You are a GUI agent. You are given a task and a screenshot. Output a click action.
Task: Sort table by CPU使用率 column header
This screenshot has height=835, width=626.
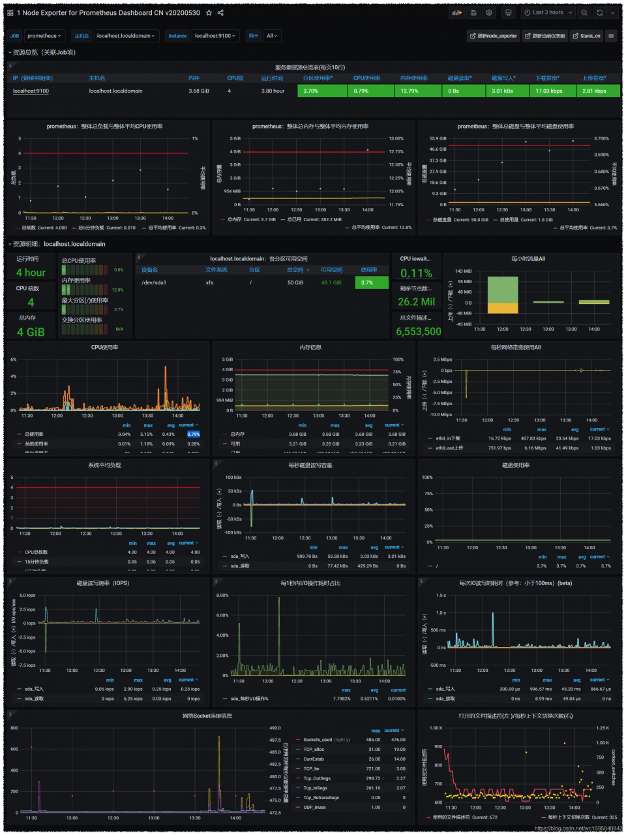pyautogui.click(x=366, y=78)
